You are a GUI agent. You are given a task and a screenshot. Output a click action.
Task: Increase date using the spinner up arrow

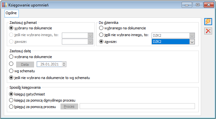tap(64, 63)
